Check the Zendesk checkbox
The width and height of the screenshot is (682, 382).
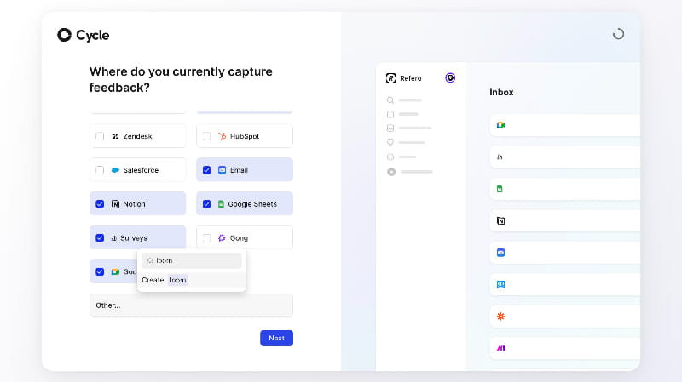(100, 136)
